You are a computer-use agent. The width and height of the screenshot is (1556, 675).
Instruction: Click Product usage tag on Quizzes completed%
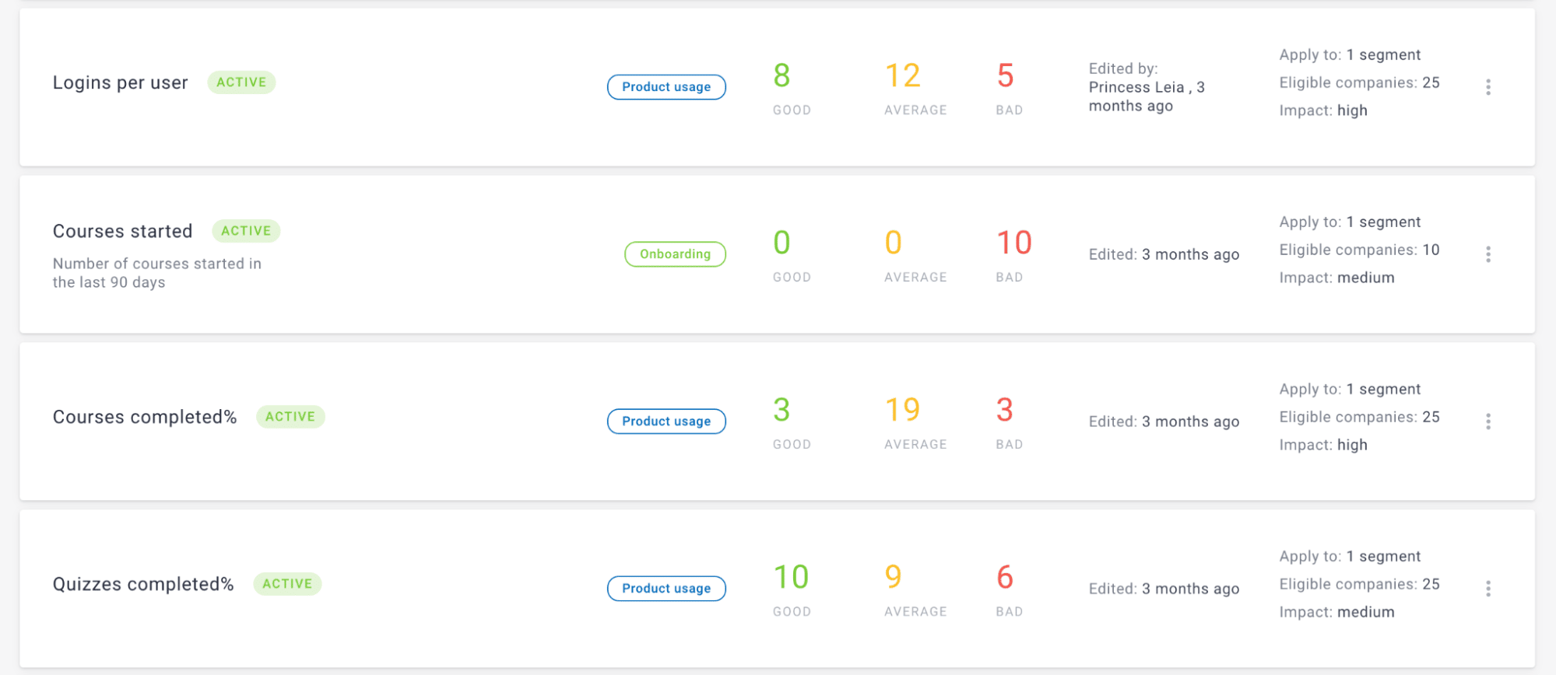pos(666,589)
